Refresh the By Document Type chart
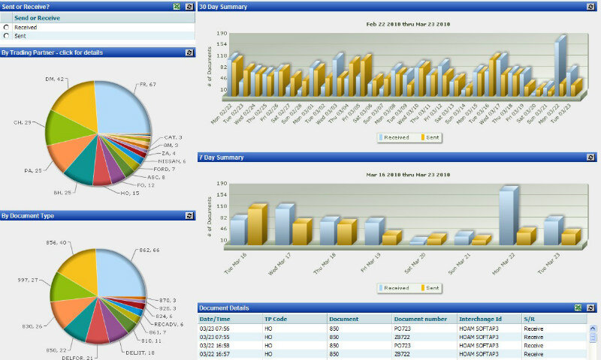This screenshot has height=360, width=601. coord(189,215)
